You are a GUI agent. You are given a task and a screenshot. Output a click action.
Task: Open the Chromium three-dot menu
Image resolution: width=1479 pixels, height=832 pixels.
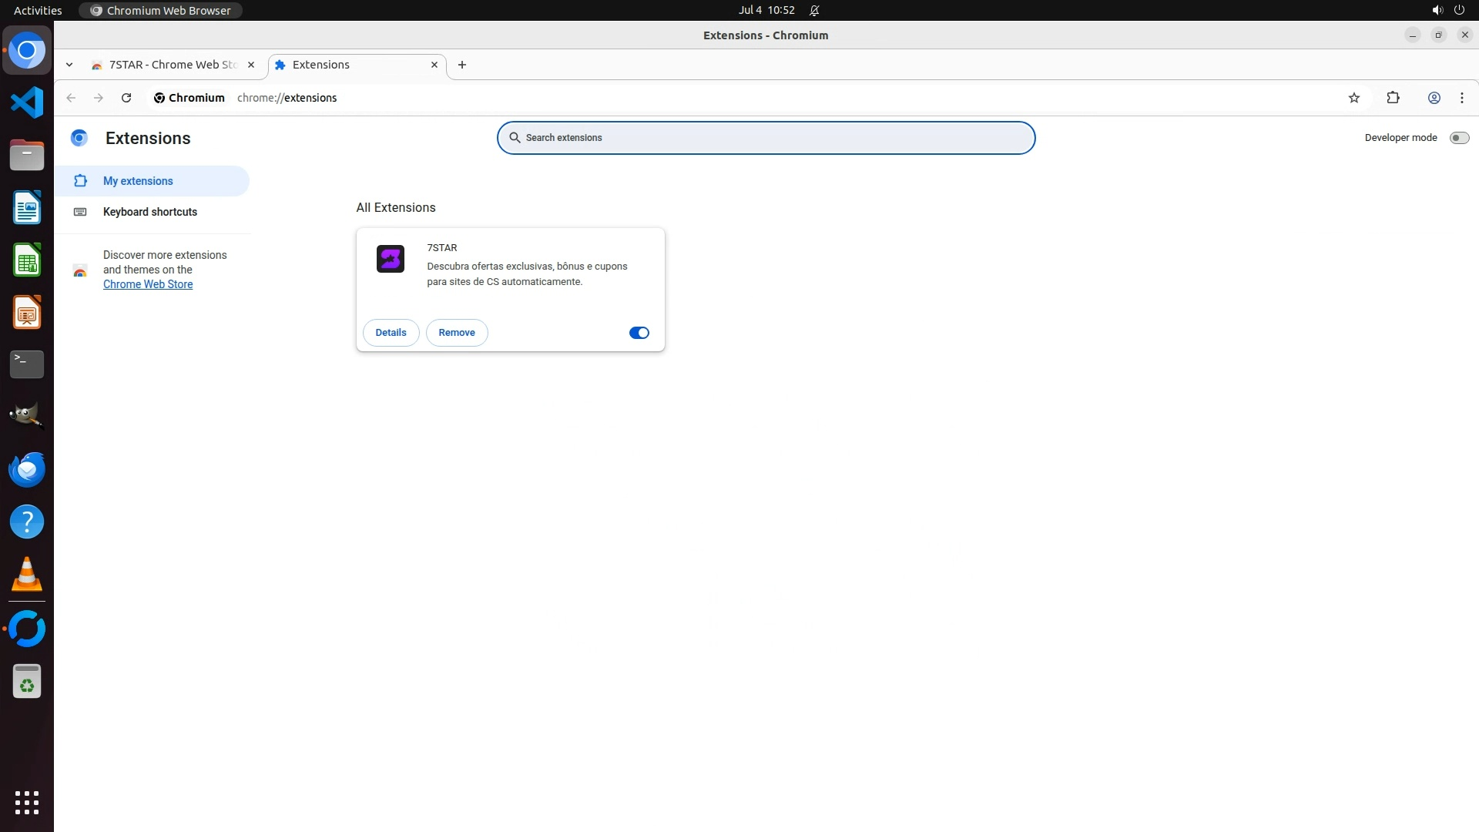click(x=1461, y=98)
